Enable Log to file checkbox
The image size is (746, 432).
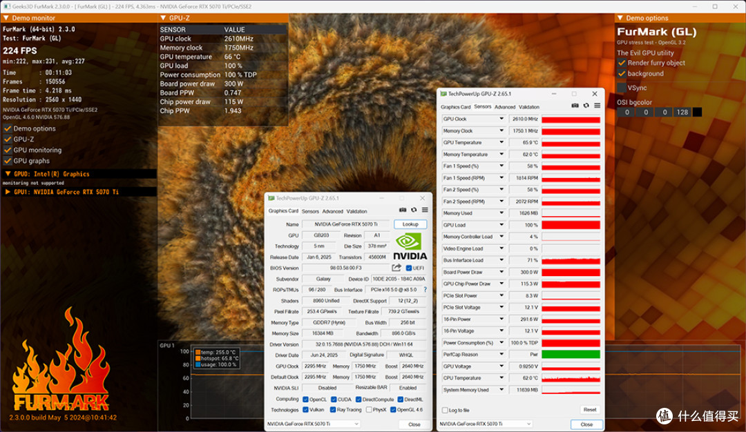pos(445,410)
